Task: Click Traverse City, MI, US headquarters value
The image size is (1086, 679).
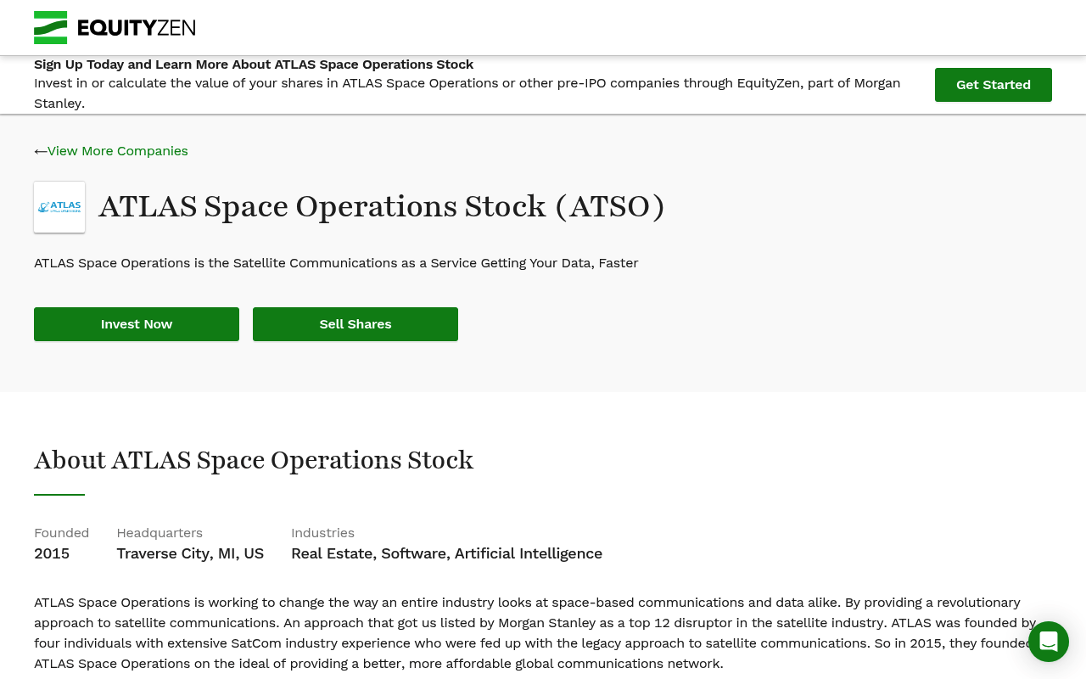Action: coord(190,553)
